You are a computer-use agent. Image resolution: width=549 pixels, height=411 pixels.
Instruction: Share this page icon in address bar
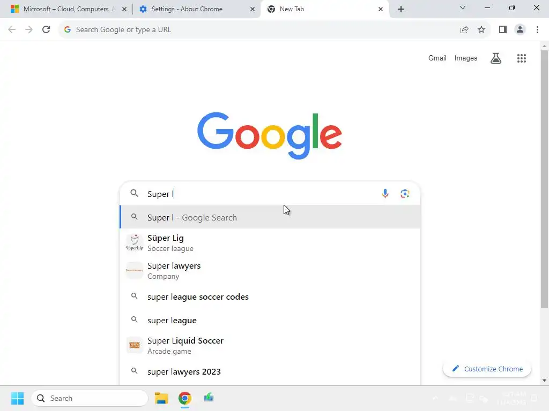click(464, 30)
